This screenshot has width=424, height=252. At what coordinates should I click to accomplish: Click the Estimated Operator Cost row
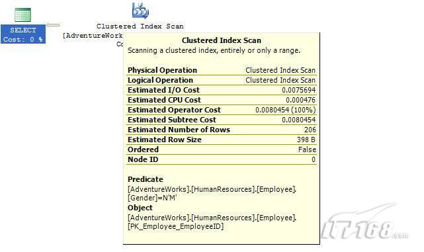pos(222,110)
